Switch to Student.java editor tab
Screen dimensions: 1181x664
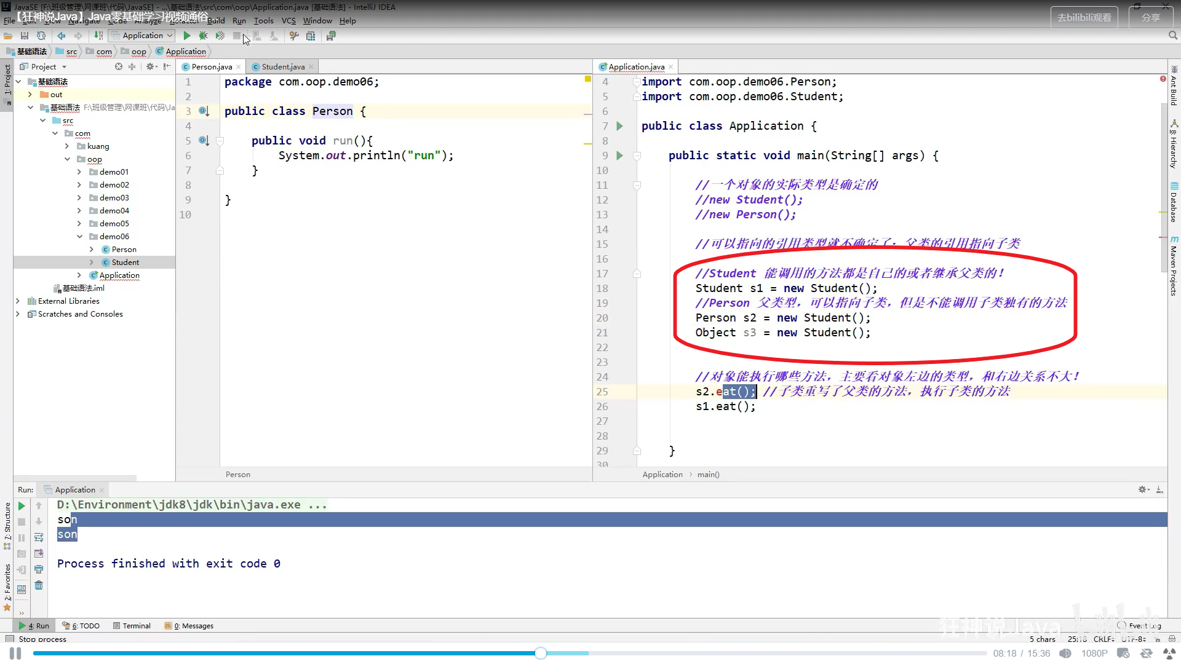click(x=282, y=66)
